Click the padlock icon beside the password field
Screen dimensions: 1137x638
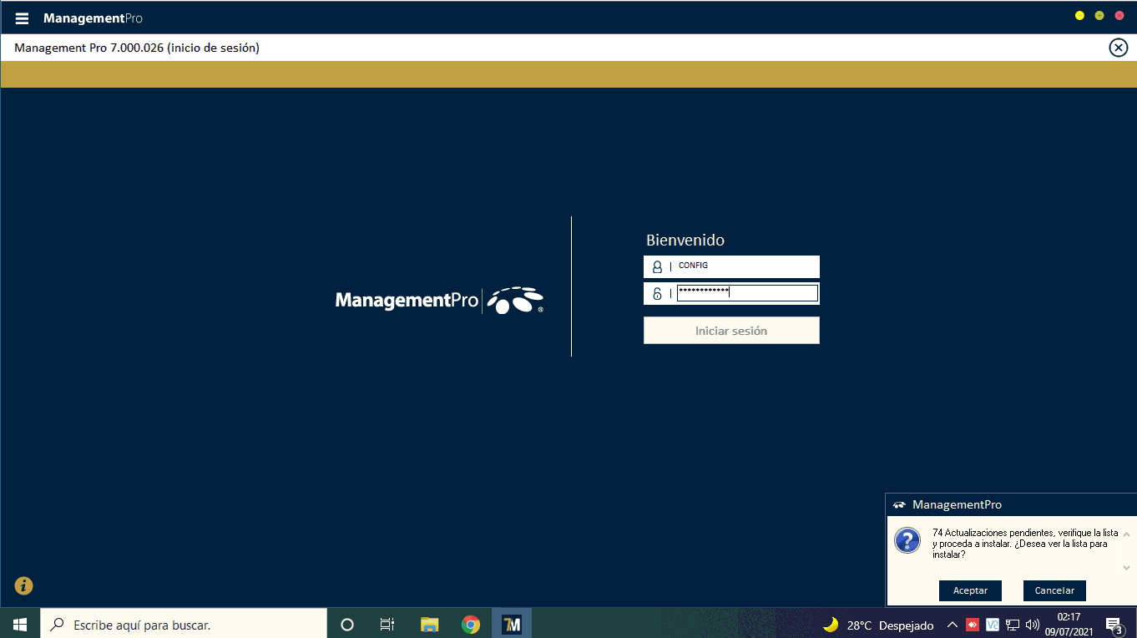657,293
